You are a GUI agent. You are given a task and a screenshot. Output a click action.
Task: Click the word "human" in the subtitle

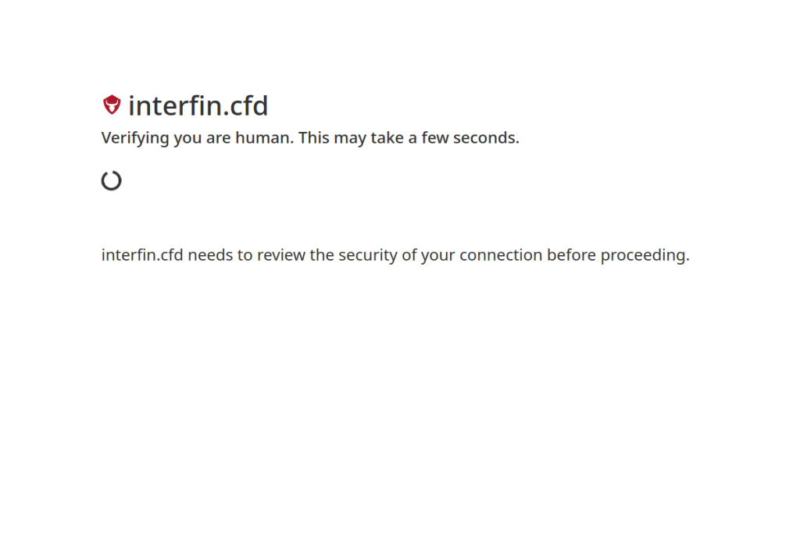[x=263, y=138]
